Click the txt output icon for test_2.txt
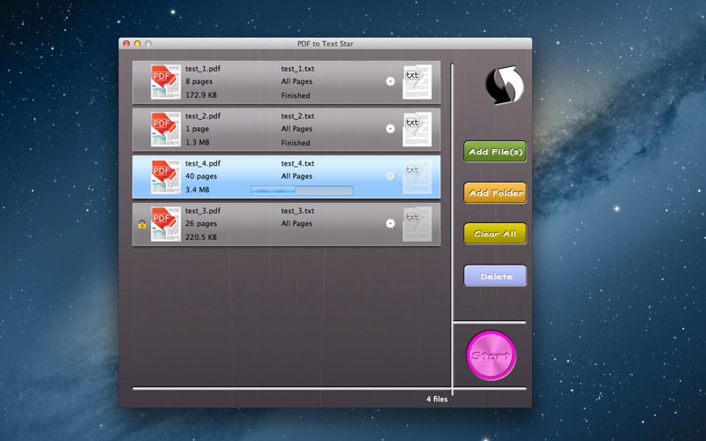The height and width of the screenshot is (441, 706). (x=417, y=130)
